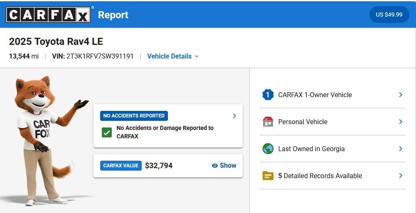Click the CARFAX logo
This screenshot has height=213, width=416.
[x=48, y=15]
